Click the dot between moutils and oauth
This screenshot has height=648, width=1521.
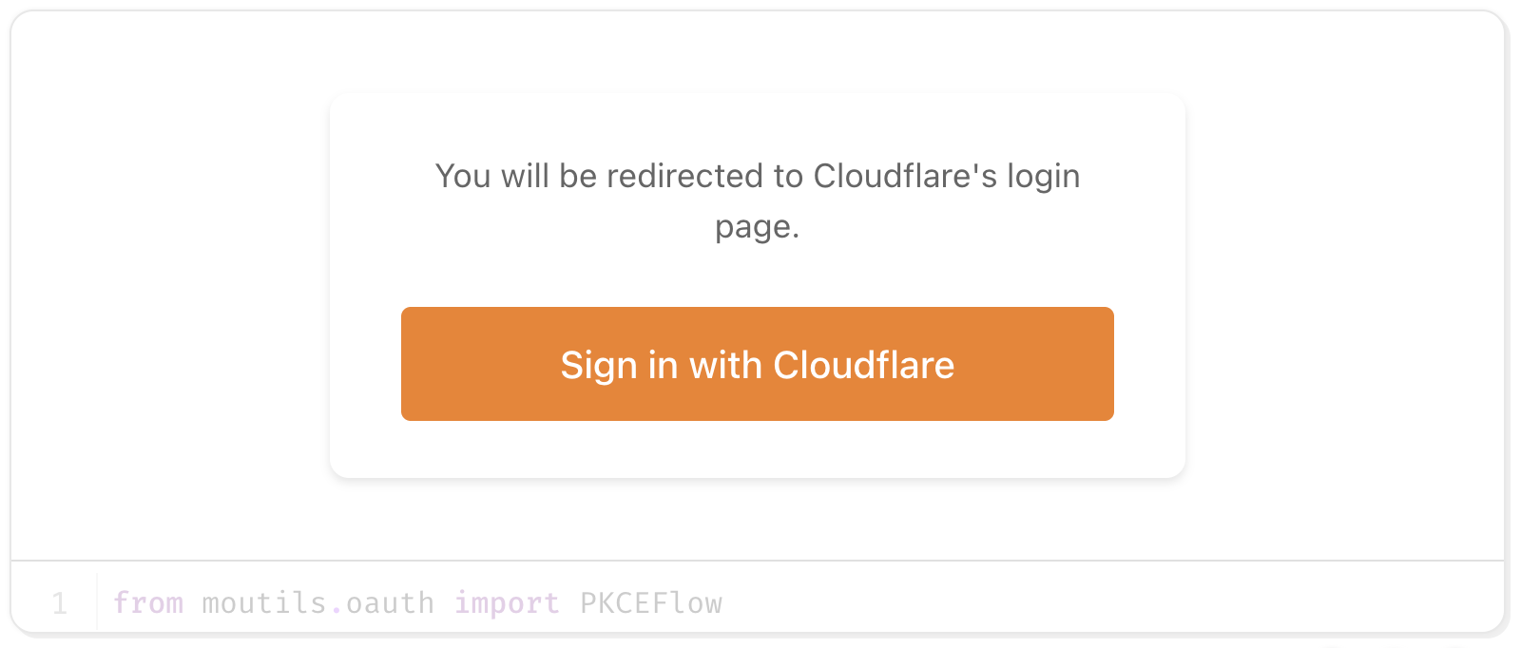click(337, 607)
